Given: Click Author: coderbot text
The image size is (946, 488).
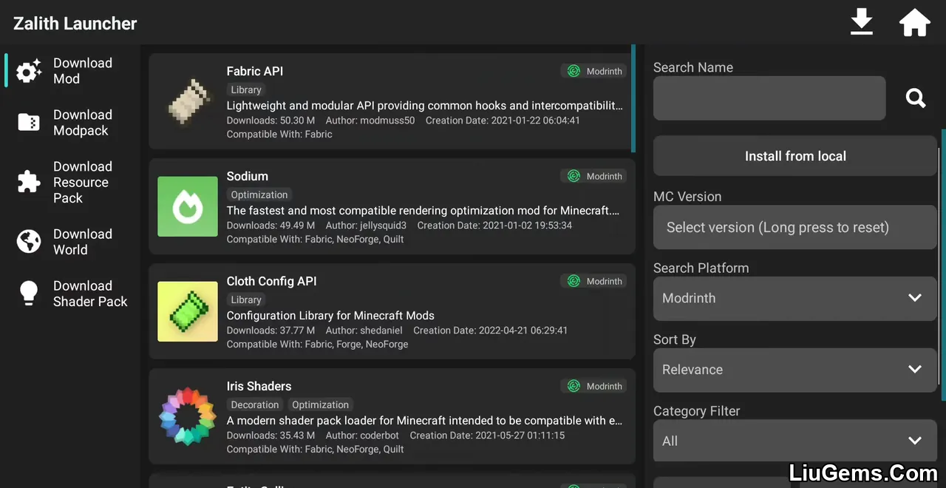Looking at the screenshot, I should point(363,435).
